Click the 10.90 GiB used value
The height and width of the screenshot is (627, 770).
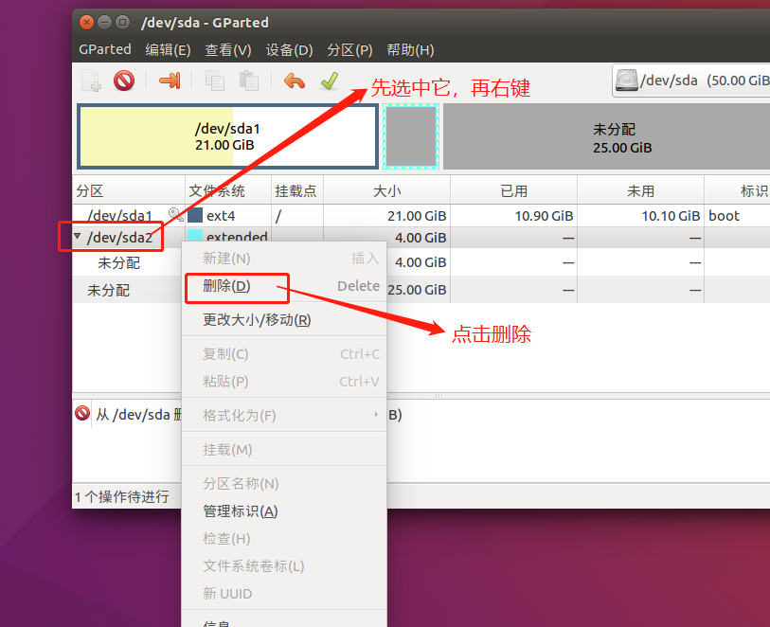click(x=544, y=216)
